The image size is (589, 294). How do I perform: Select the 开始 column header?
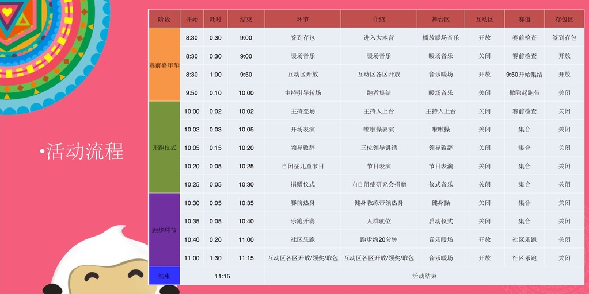click(192, 19)
